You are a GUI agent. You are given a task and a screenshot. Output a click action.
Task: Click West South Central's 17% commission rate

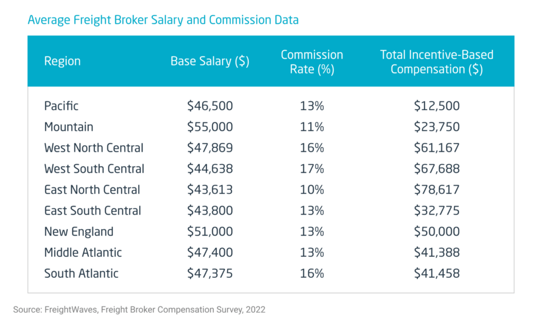pos(312,168)
